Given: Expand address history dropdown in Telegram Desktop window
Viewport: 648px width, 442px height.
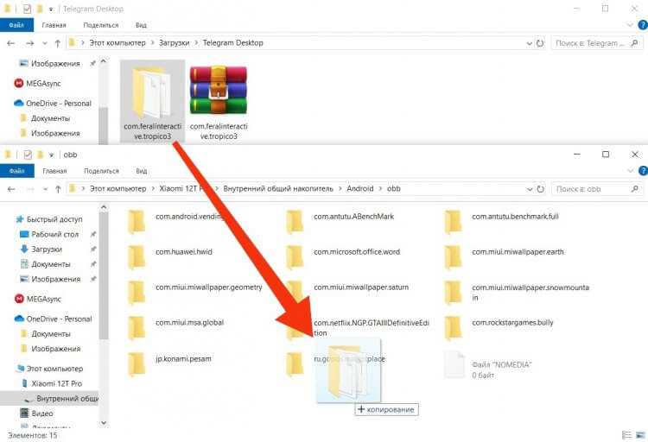Looking at the screenshot, I should coord(530,43).
